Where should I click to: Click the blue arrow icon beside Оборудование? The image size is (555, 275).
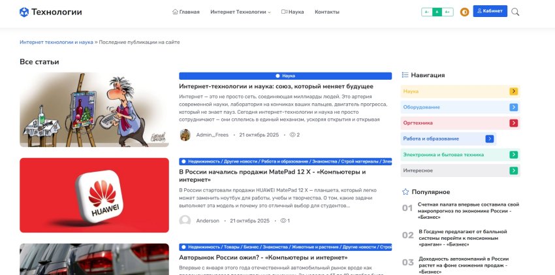pos(513,107)
